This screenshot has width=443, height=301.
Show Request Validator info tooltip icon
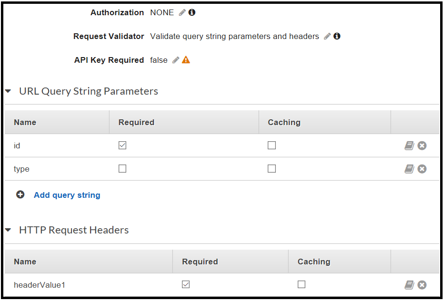(337, 36)
